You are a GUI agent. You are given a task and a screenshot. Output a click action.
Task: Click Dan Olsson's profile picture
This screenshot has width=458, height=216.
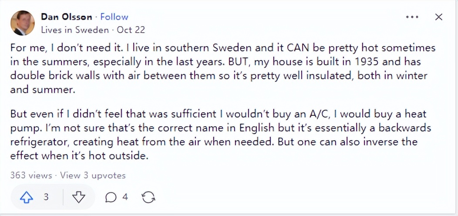pos(22,23)
